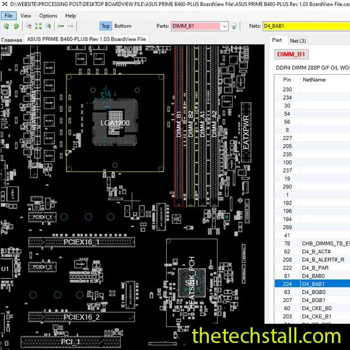Click the zoom out magnifier icon

[48, 26]
